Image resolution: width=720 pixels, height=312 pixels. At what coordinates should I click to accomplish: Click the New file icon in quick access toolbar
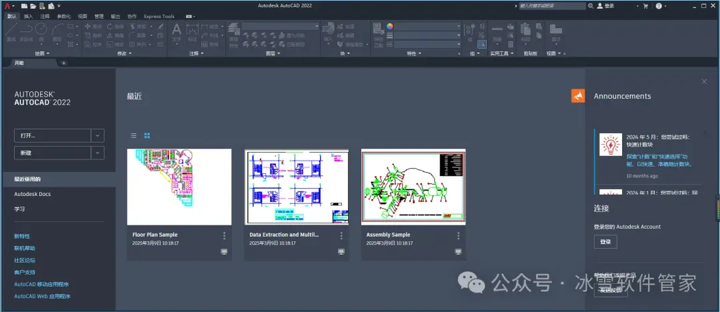(x=24, y=6)
